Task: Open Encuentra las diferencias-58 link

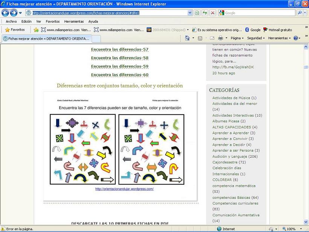Action: 119,58
